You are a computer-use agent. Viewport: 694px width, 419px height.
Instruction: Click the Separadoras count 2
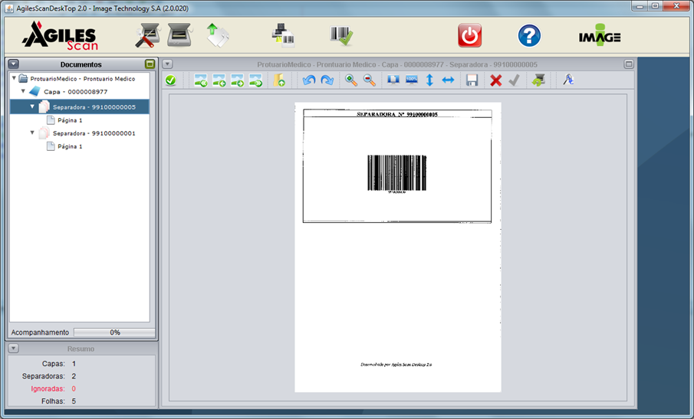(x=74, y=377)
